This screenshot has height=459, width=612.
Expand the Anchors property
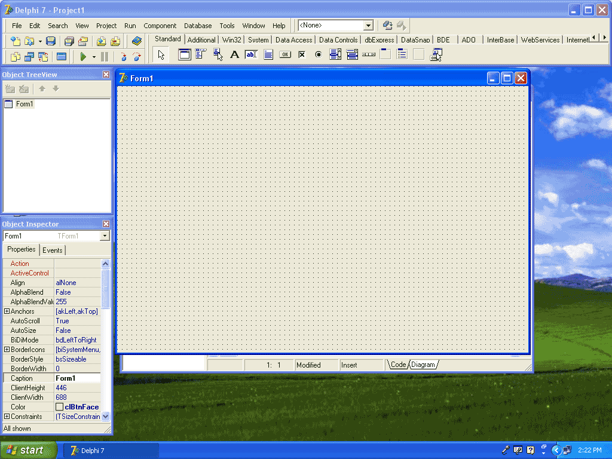coord(7,311)
